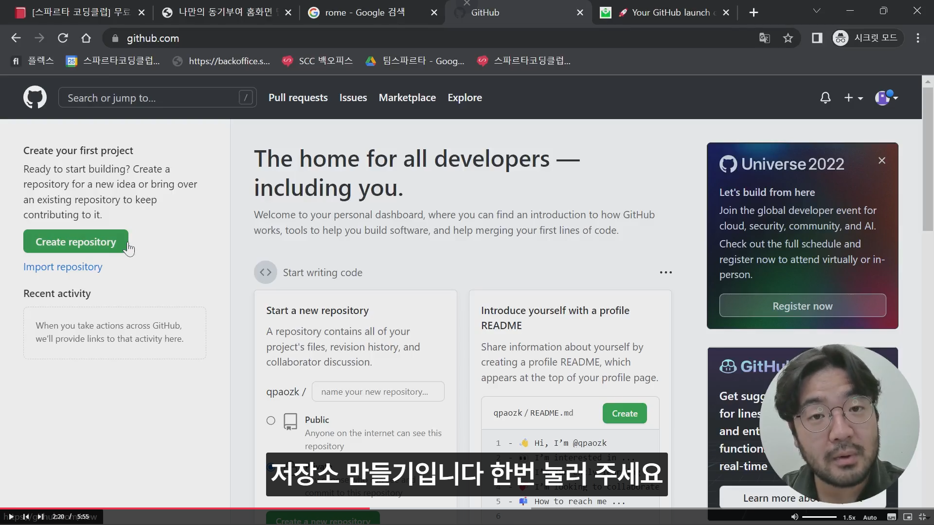This screenshot has width=934, height=525.
Task: Open the three-dot menu beside Start writing code
Action: pyautogui.click(x=665, y=272)
